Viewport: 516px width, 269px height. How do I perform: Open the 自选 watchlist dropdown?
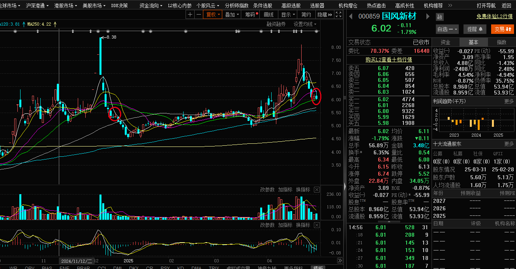[x=447, y=29]
